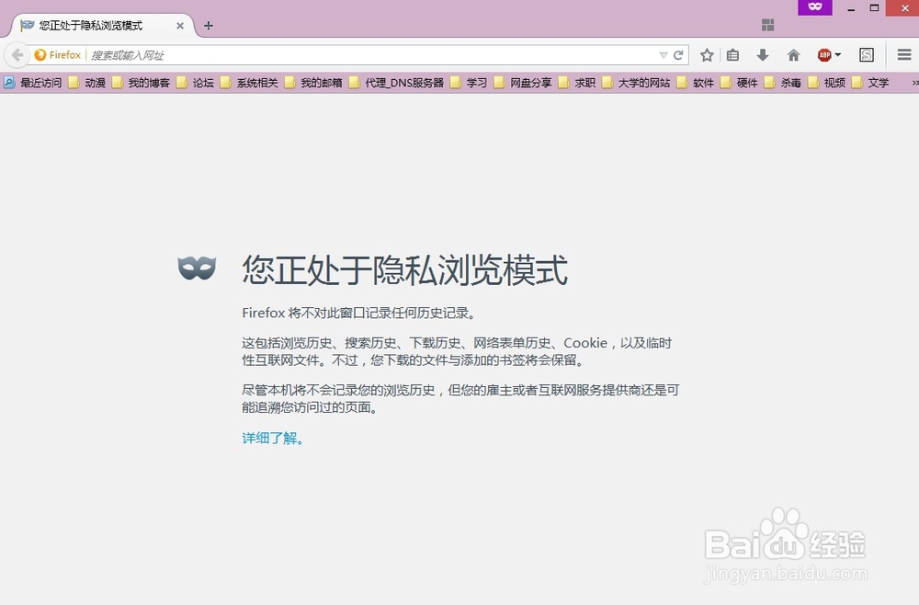The height and width of the screenshot is (605, 919).
Task: Open the 硬件 bookmarks folder
Action: [739, 83]
